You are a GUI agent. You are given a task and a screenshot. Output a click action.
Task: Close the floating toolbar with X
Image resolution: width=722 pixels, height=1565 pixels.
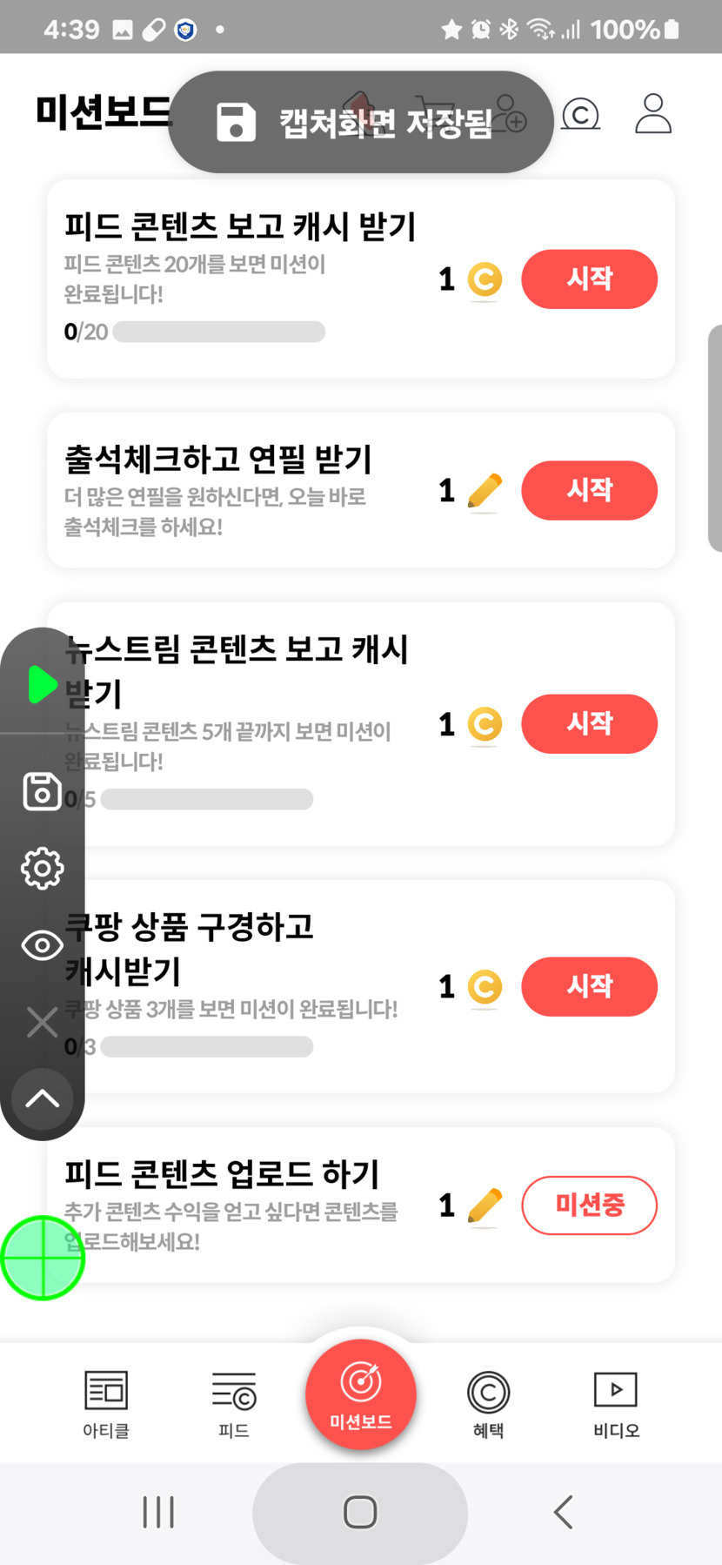pyautogui.click(x=42, y=1022)
